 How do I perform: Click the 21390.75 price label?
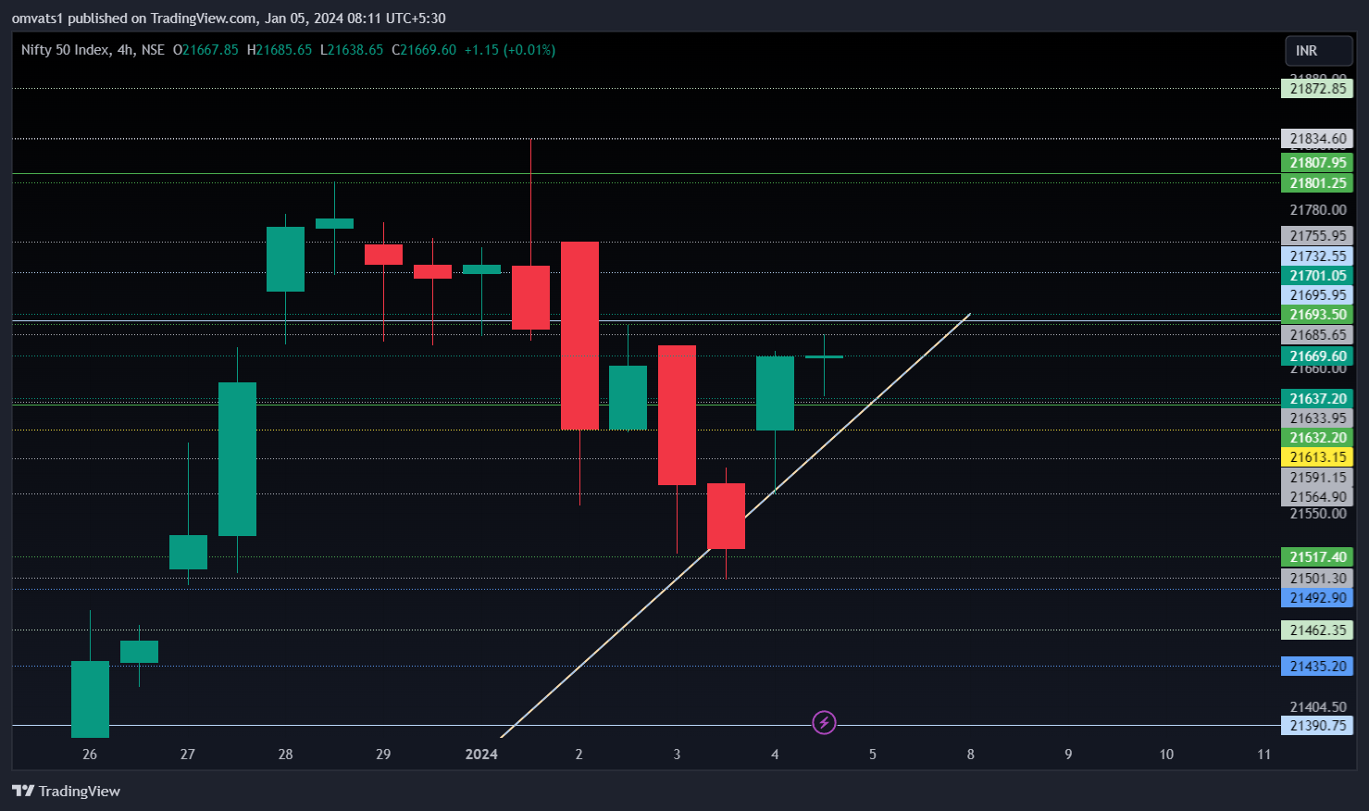1317,726
